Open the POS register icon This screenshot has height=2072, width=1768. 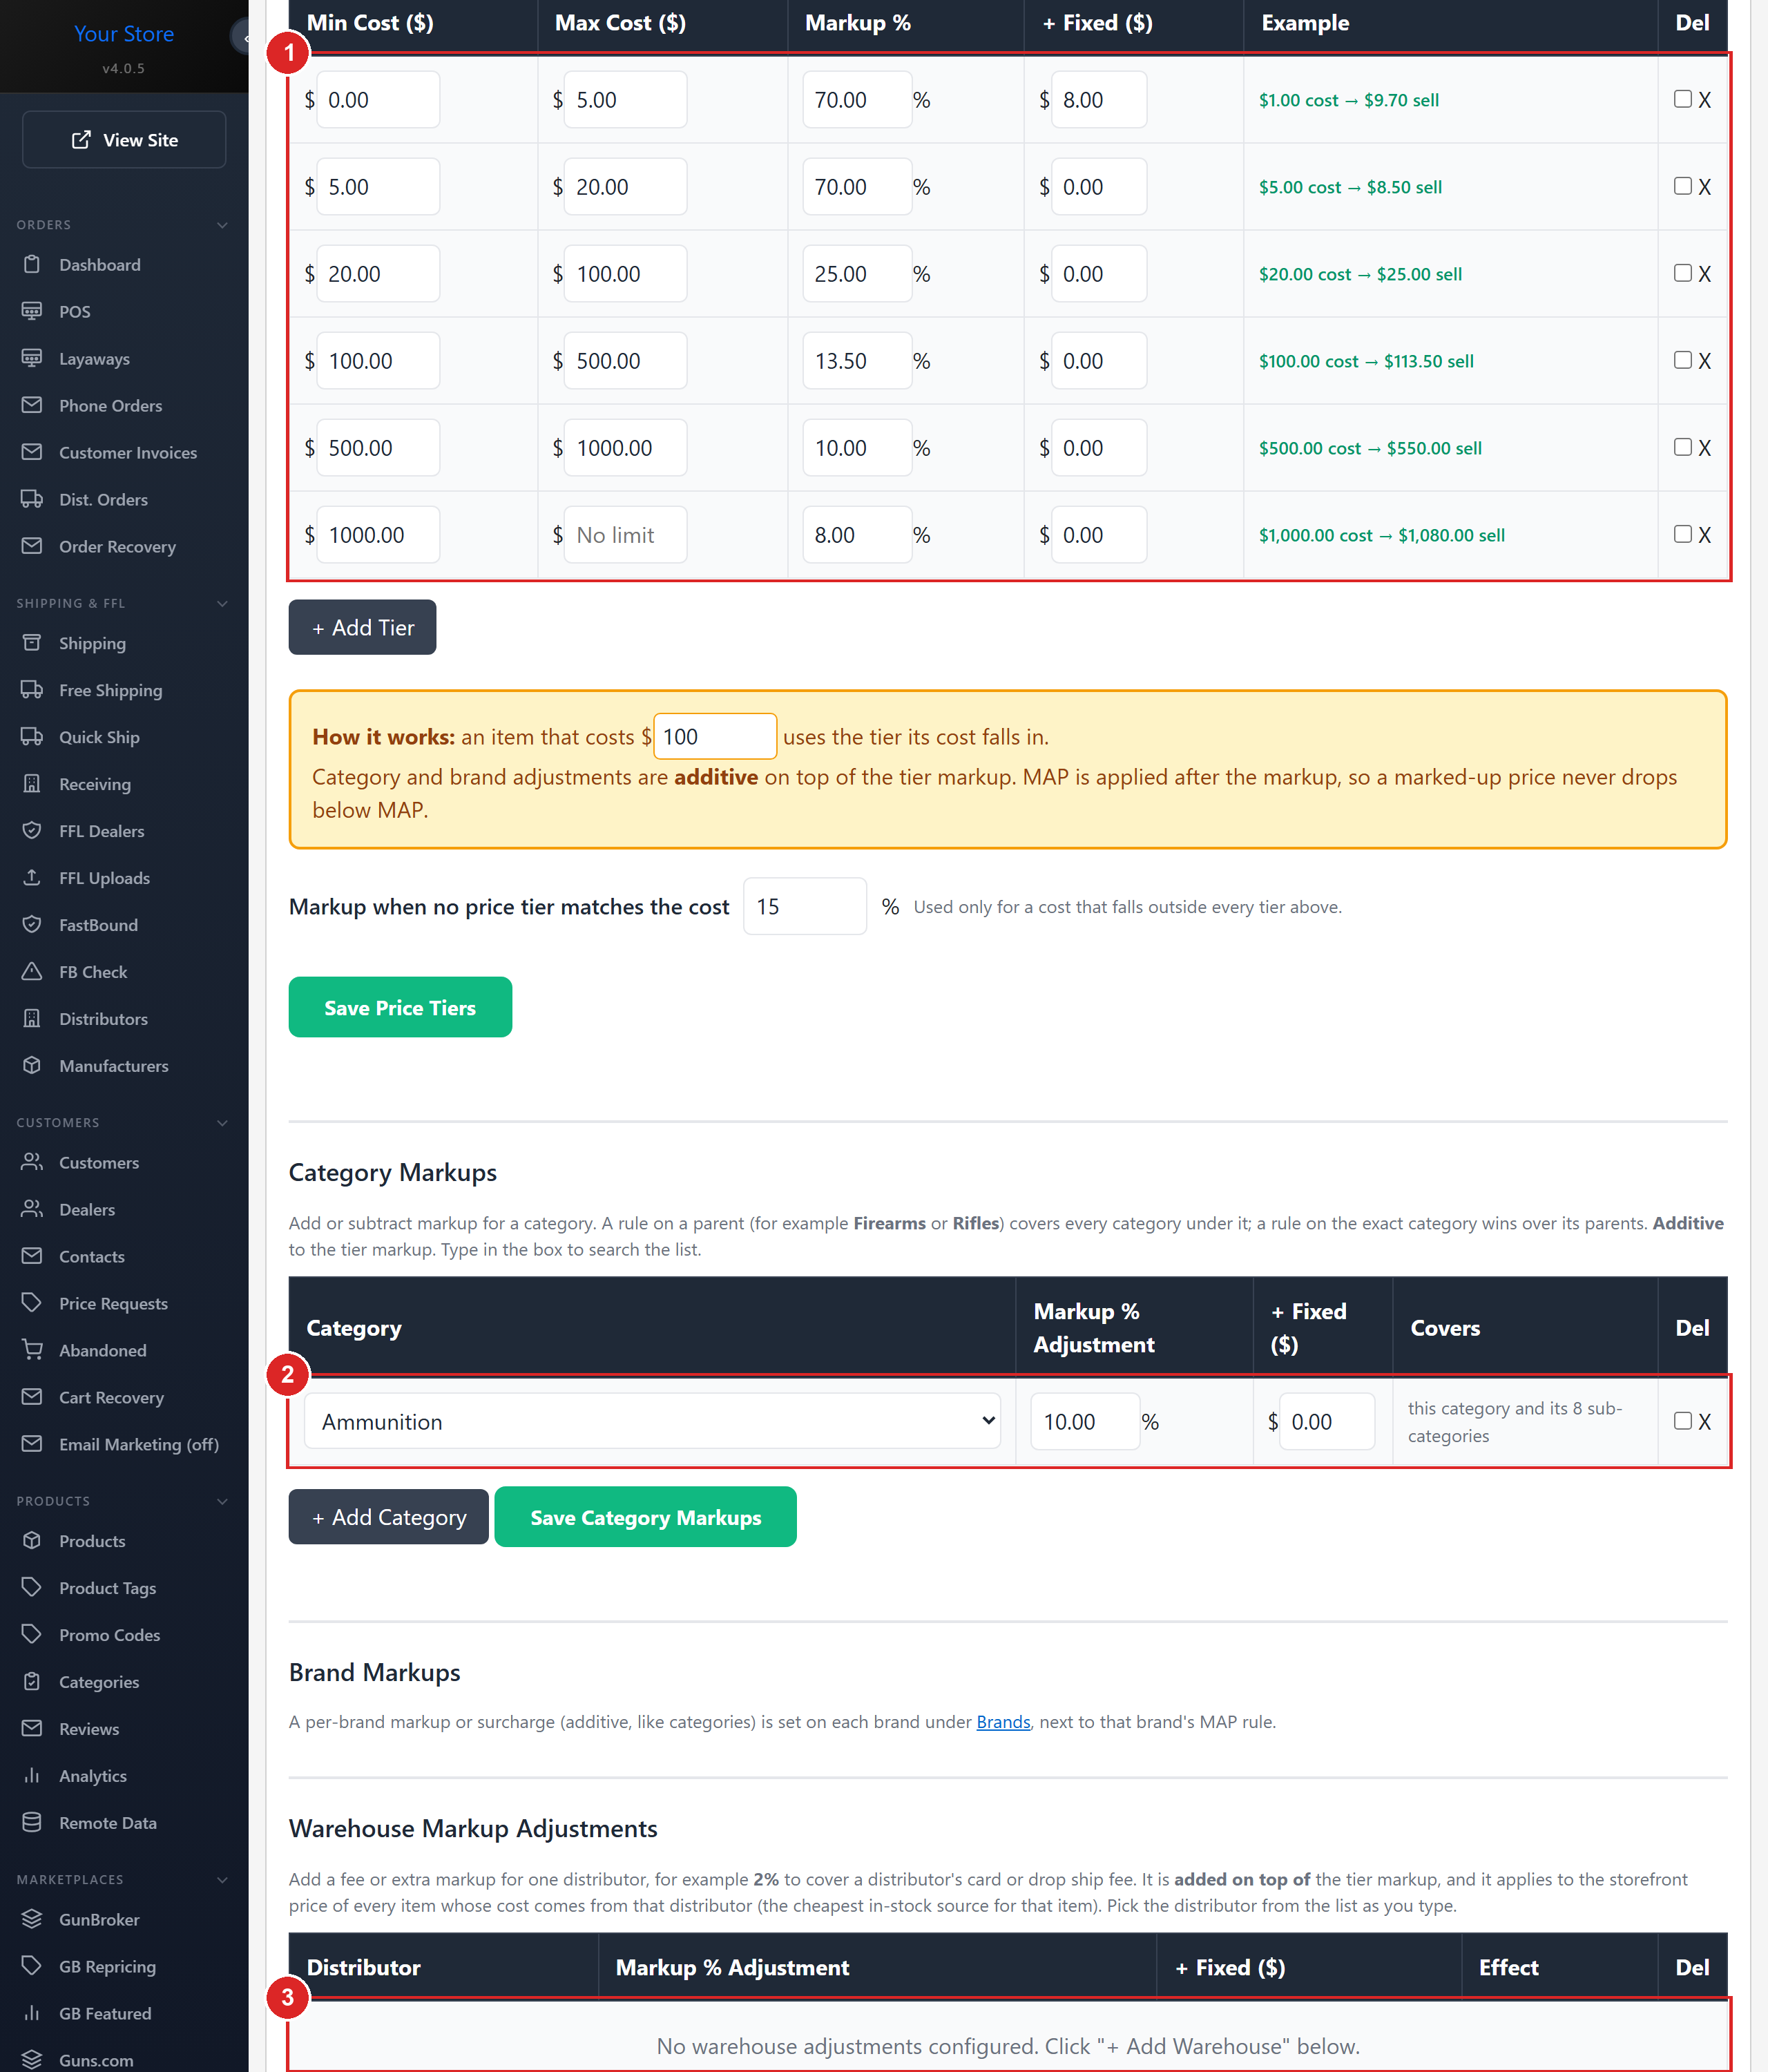click(x=32, y=311)
